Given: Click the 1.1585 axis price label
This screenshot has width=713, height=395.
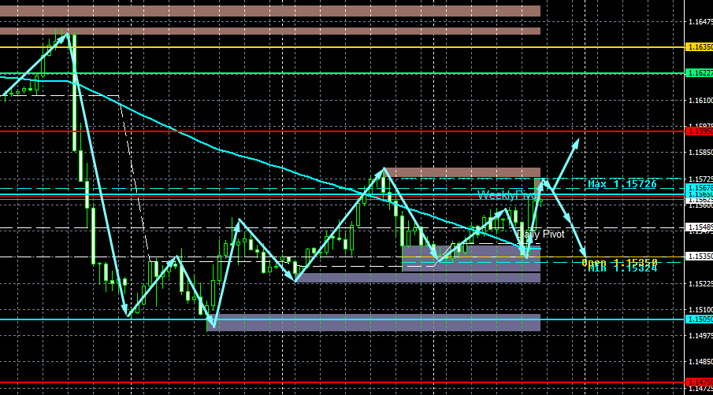Looking at the screenshot, I should [x=700, y=153].
